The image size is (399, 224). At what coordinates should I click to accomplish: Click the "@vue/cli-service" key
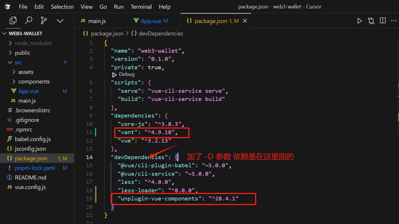(148, 174)
